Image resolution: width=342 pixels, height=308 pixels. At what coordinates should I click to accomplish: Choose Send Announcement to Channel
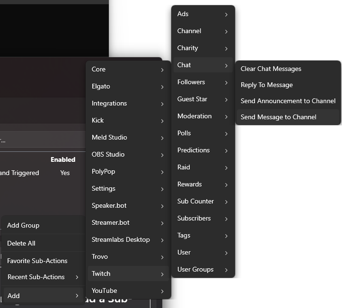(288, 101)
